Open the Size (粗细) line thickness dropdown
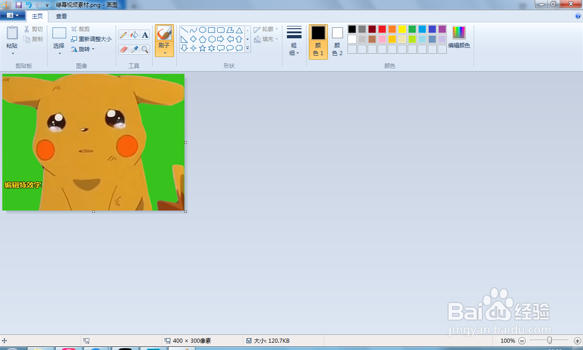Screen dimensions: 583x350 [294, 41]
